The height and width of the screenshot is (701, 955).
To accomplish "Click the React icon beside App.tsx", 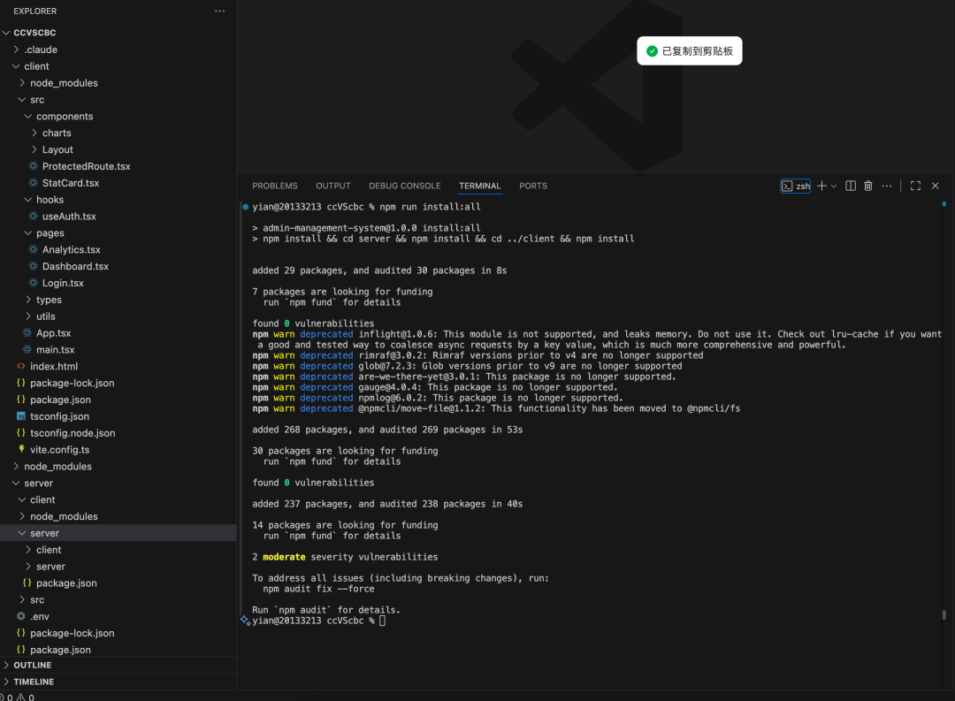I will coord(27,332).
